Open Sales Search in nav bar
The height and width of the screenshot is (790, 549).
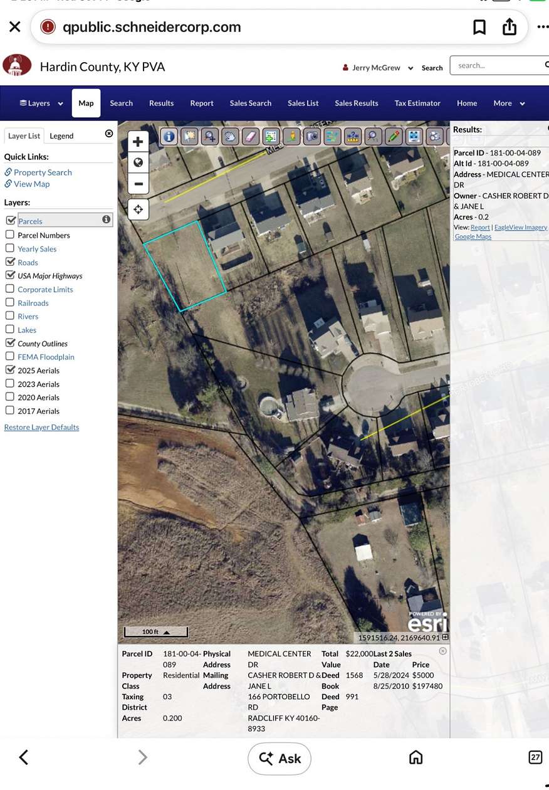(251, 103)
